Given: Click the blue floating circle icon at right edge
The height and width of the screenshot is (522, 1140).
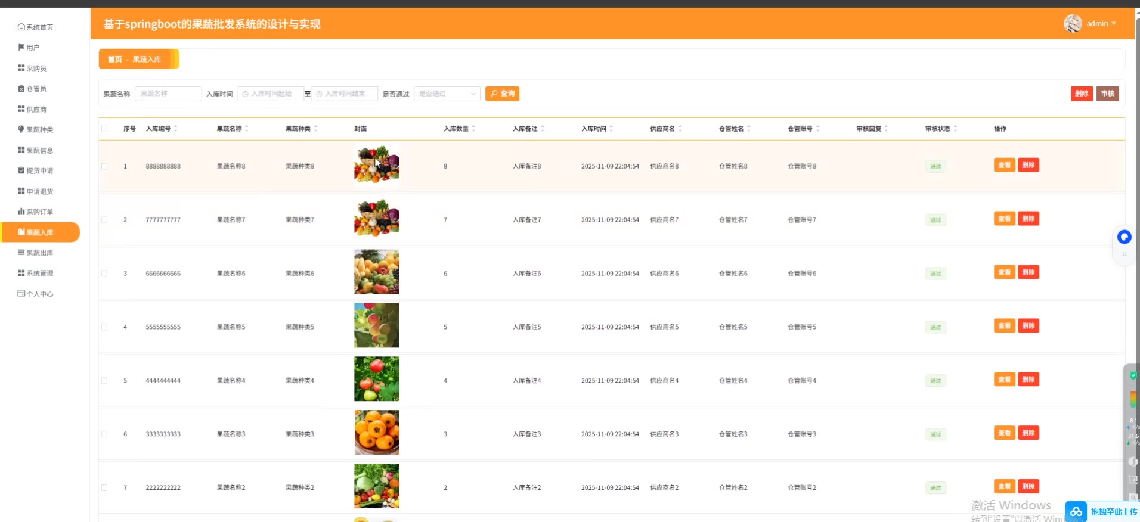Looking at the screenshot, I should click(1124, 237).
